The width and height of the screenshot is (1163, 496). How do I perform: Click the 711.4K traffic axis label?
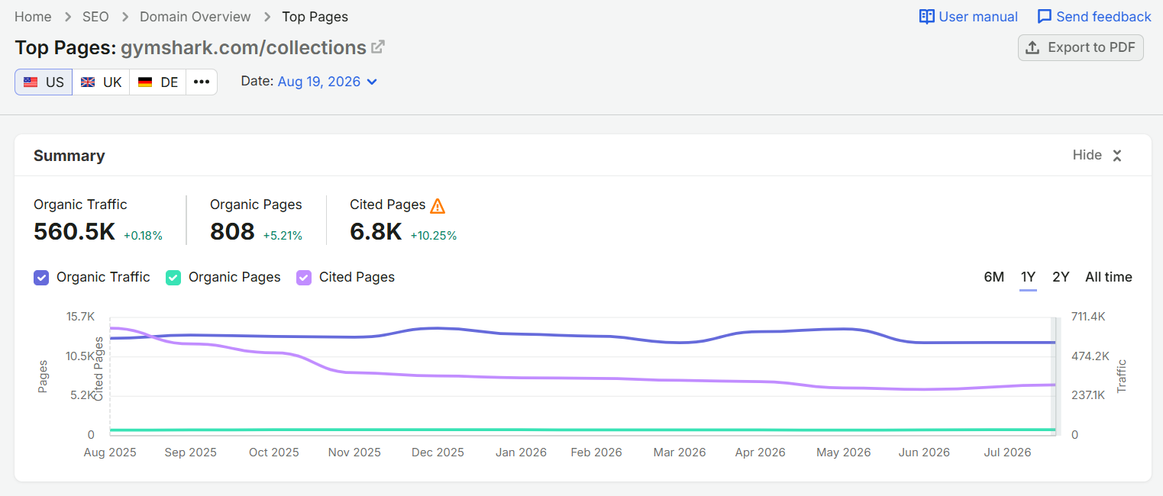[1088, 317]
